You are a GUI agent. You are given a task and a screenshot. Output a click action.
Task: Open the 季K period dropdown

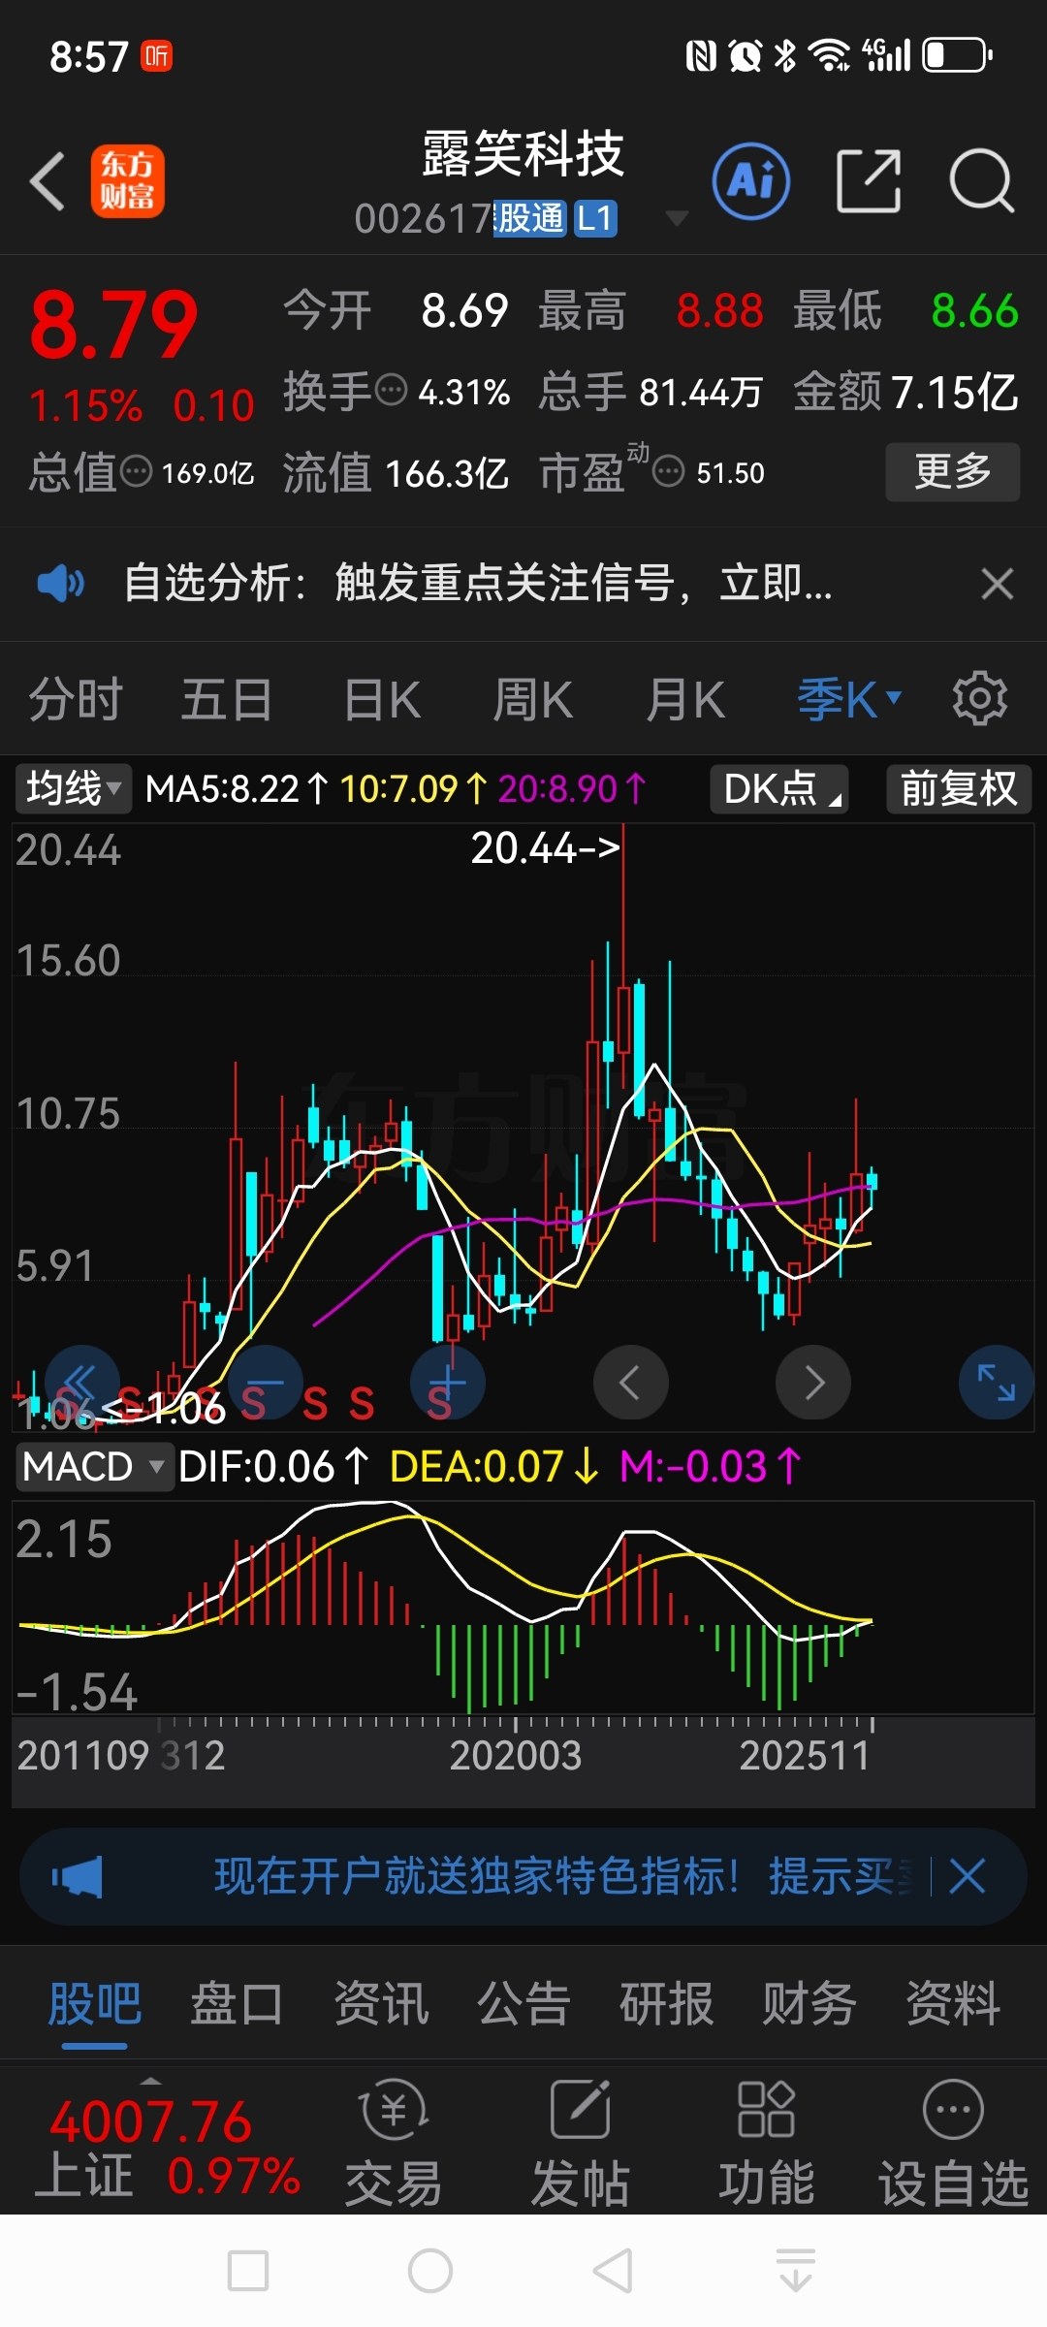(849, 699)
